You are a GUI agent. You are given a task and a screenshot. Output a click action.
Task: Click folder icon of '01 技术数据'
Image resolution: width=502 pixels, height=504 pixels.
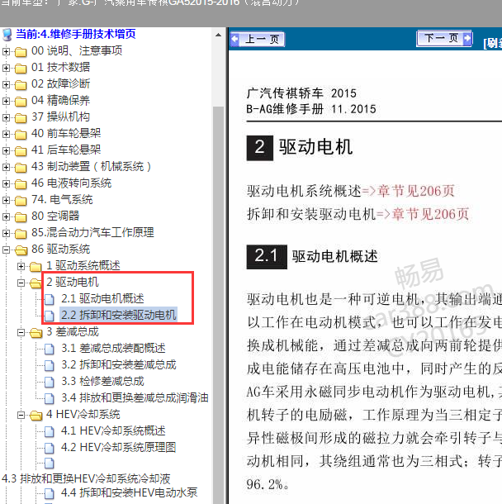coord(21,68)
